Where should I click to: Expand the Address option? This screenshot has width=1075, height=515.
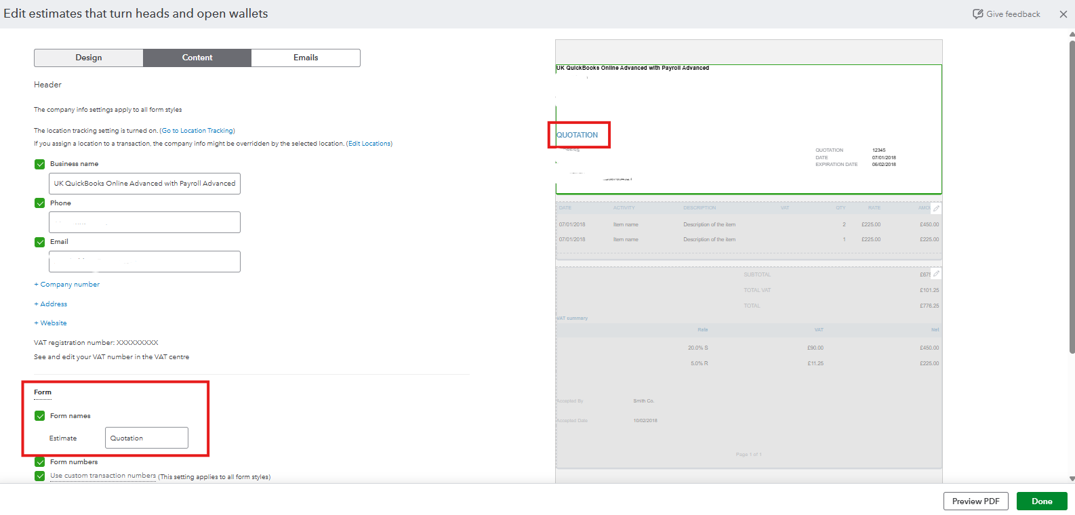coord(51,304)
